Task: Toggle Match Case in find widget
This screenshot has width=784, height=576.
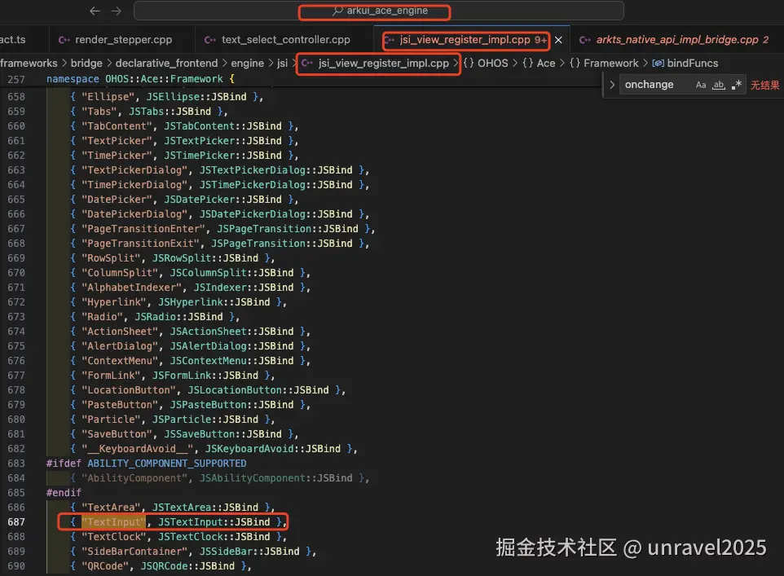Action: [701, 85]
